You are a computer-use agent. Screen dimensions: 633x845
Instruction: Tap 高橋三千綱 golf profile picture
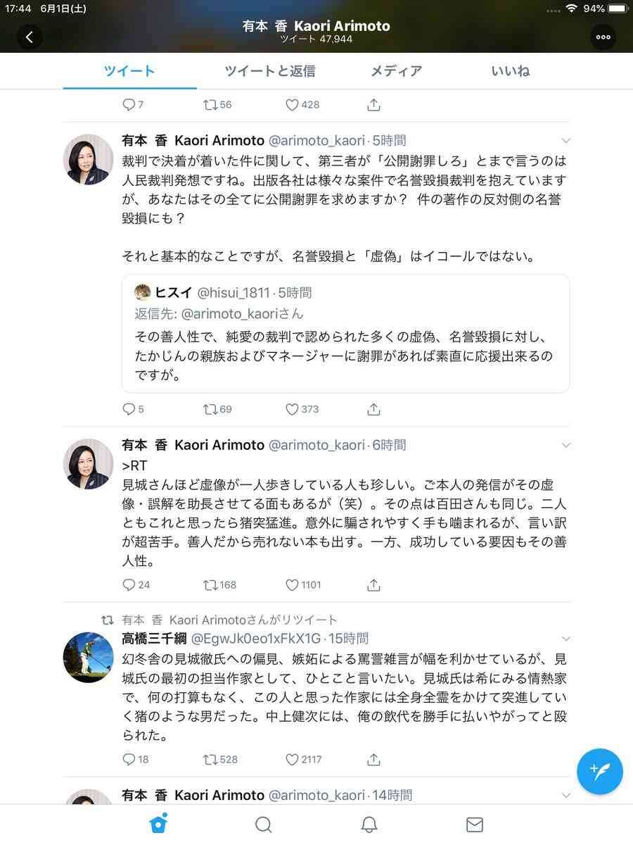point(89,656)
